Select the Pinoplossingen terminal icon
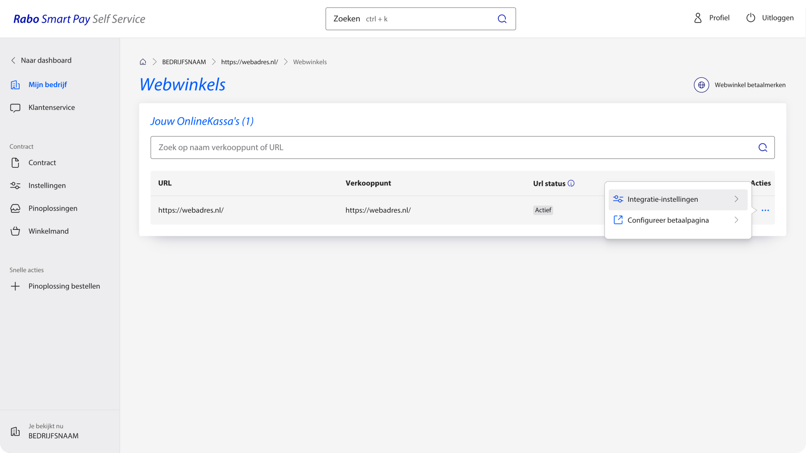This screenshot has width=806, height=453. coord(15,208)
